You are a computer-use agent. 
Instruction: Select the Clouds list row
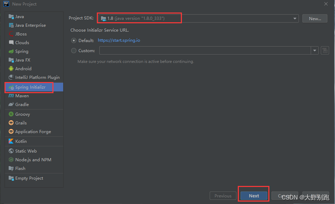pos(34,42)
